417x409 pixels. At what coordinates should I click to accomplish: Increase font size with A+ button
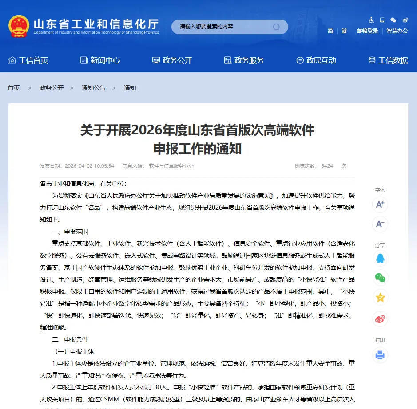380,204
